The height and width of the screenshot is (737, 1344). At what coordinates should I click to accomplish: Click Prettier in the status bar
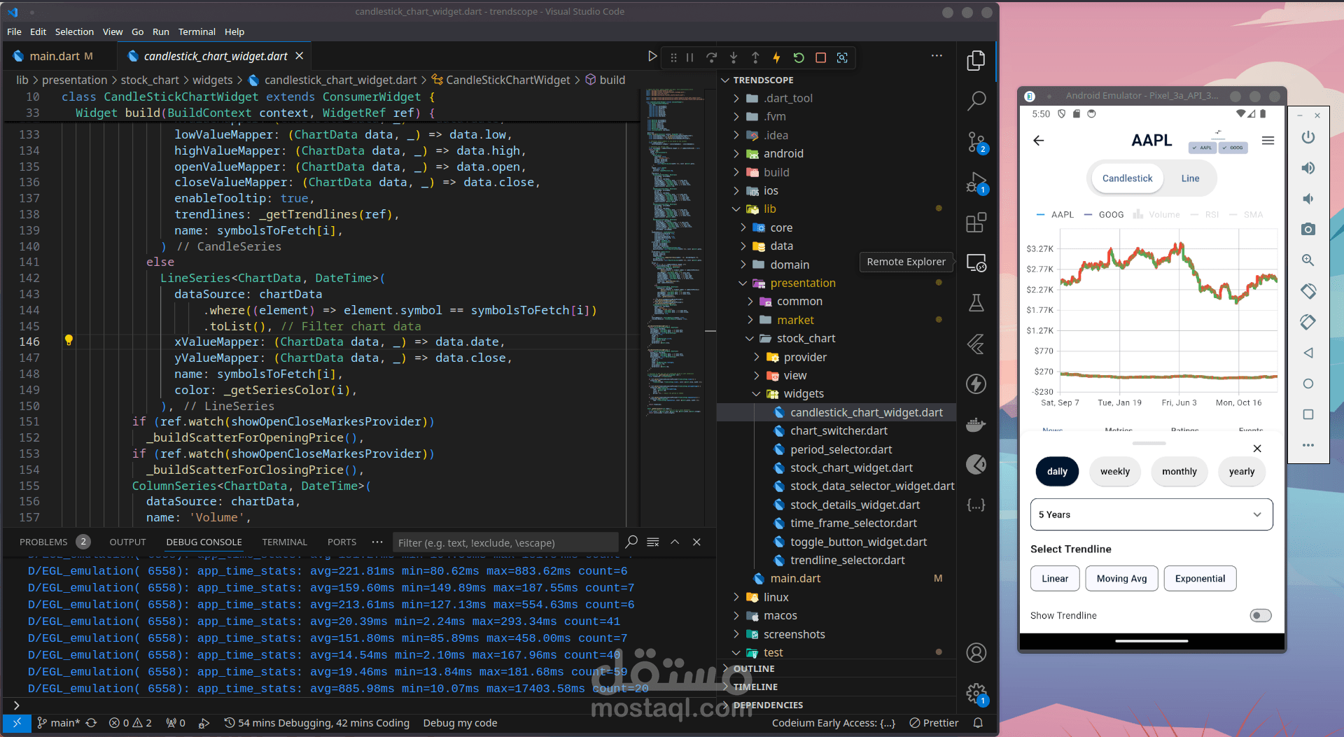tap(934, 723)
